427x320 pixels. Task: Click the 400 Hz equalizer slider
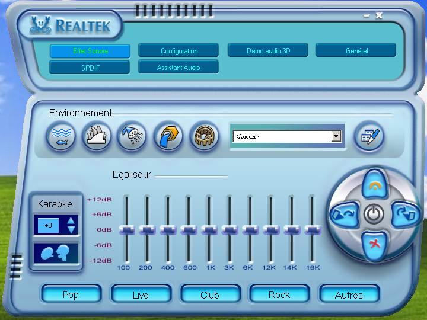click(x=168, y=230)
